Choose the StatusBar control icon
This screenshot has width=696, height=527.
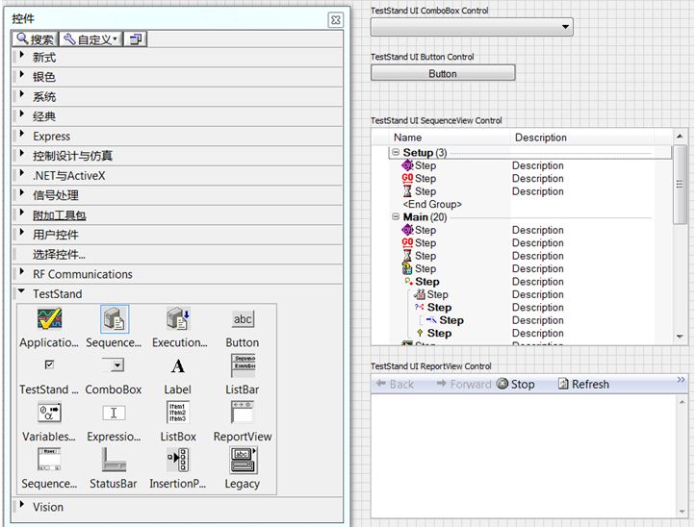114,460
